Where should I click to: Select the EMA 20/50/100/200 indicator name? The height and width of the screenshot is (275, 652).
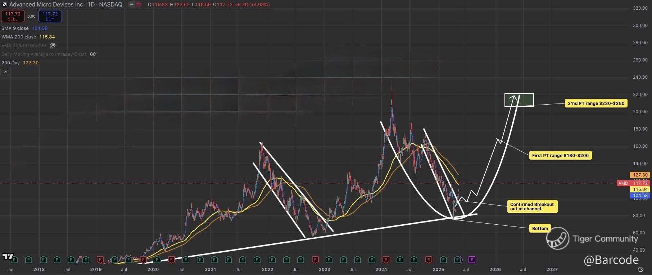tap(24, 46)
